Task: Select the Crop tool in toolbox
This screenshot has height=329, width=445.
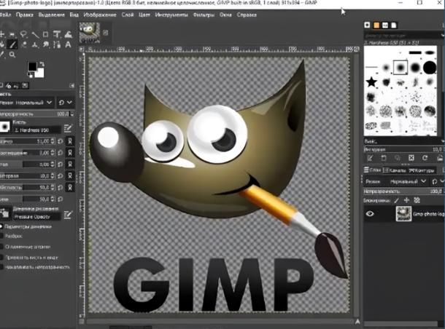Action: pos(45,34)
